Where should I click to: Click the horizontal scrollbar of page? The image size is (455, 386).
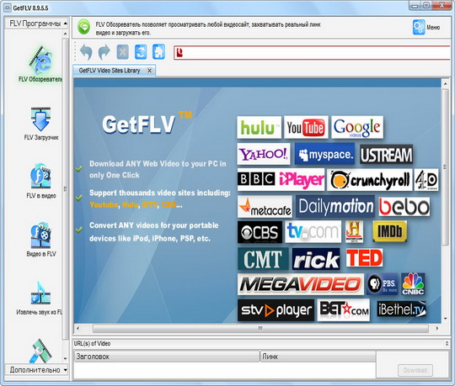tap(260, 328)
